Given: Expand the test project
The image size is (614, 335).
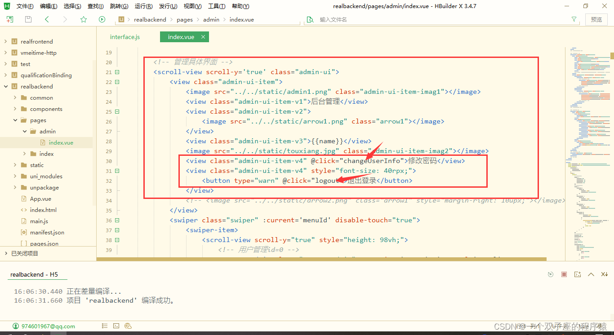Looking at the screenshot, I should (5, 64).
